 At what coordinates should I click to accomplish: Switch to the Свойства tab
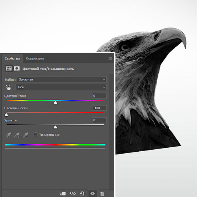click(12, 58)
